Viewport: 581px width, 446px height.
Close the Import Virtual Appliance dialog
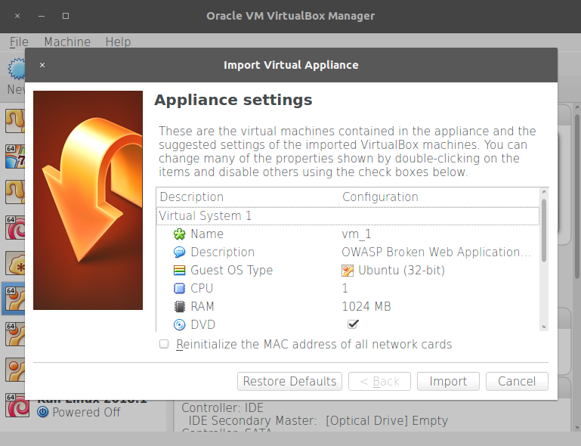point(42,65)
